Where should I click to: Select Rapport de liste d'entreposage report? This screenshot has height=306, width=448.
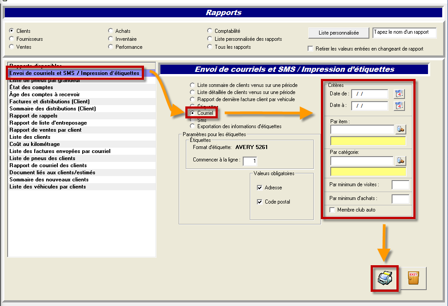point(82,123)
